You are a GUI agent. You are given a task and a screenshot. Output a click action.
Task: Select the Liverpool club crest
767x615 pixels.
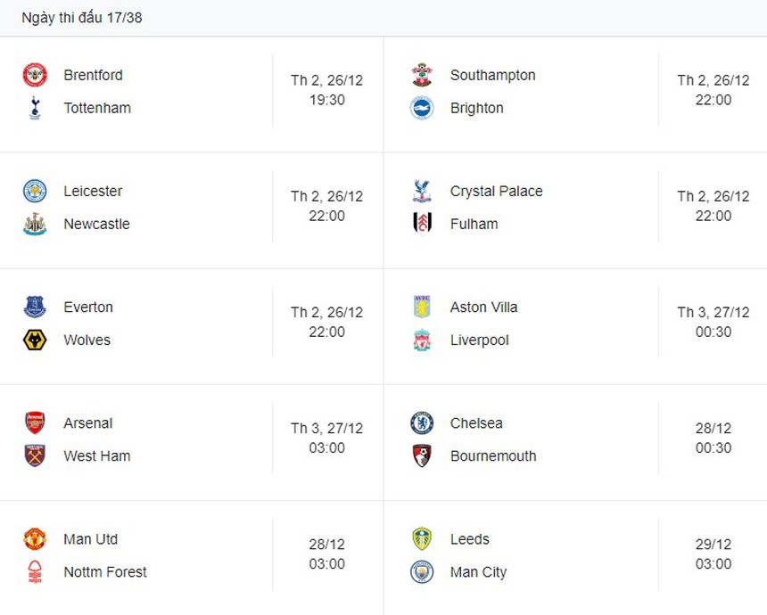pos(422,340)
